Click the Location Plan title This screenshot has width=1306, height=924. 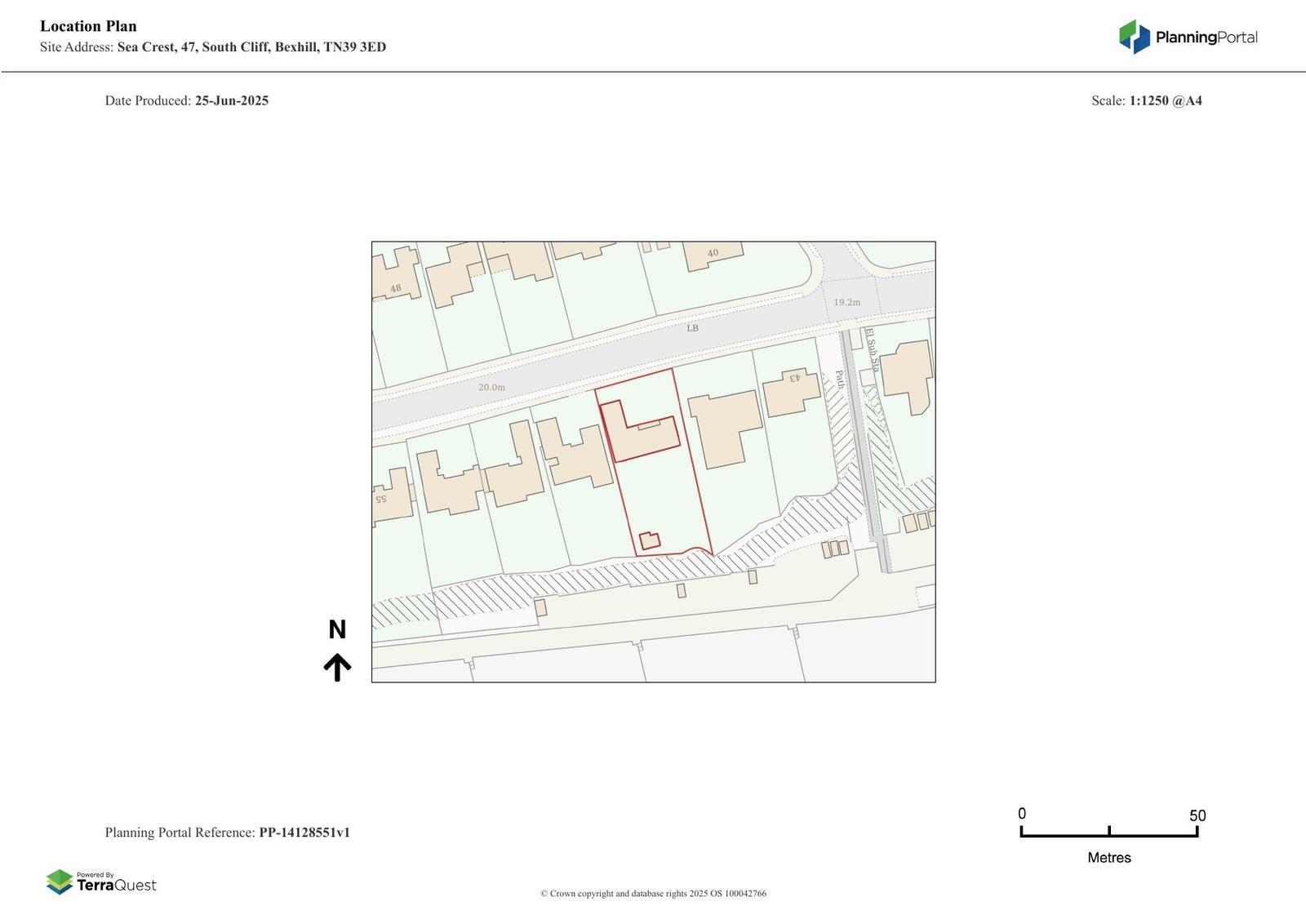click(88, 26)
